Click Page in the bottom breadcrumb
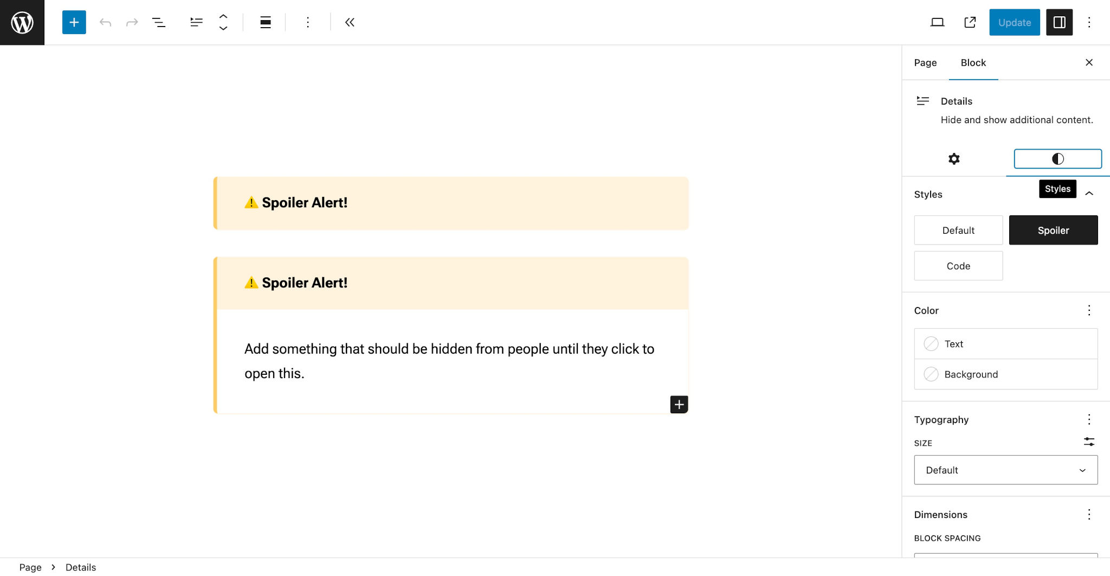 30,567
